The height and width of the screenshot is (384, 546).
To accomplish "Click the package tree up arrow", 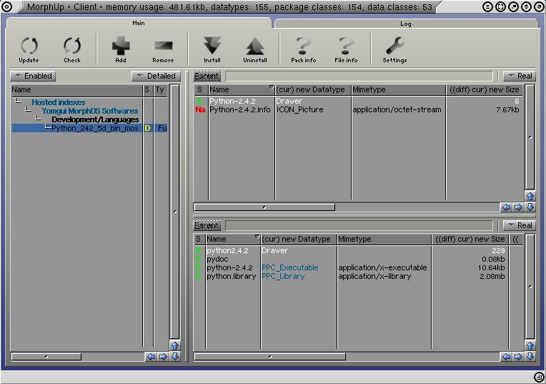I will [x=175, y=345].
